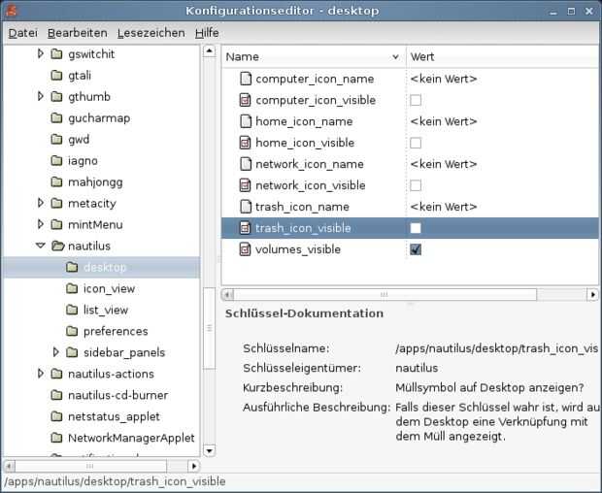
Task: Click the mahjongg folder icon
Action: pos(57,181)
